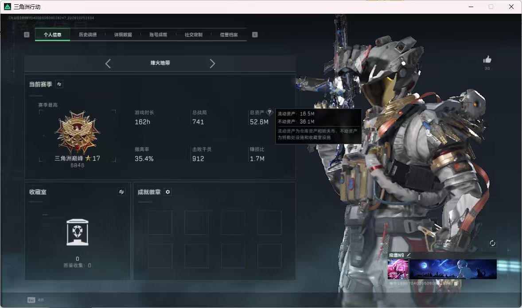Click the Q key hint before the tabs
The image size is (522, 308).
click(x=27, y=35)
